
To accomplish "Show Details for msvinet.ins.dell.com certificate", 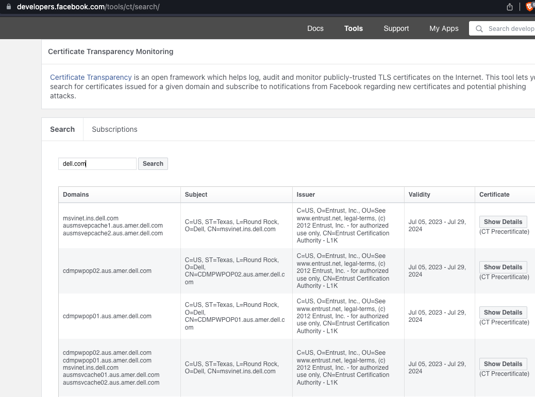I will [503, 221].
